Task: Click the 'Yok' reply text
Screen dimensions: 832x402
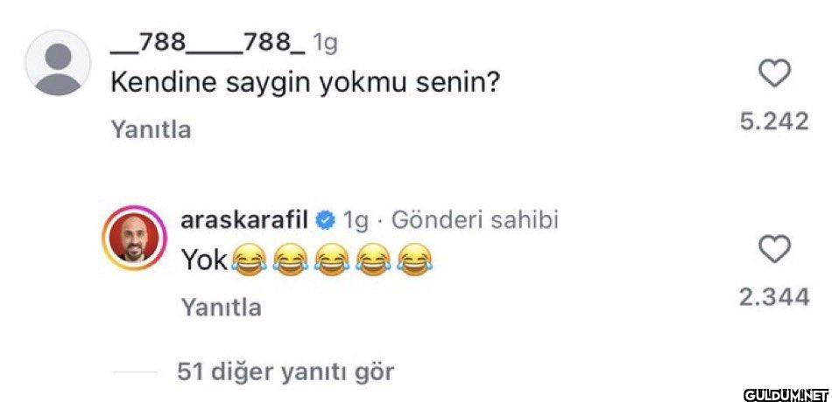Action: [204, 260]
